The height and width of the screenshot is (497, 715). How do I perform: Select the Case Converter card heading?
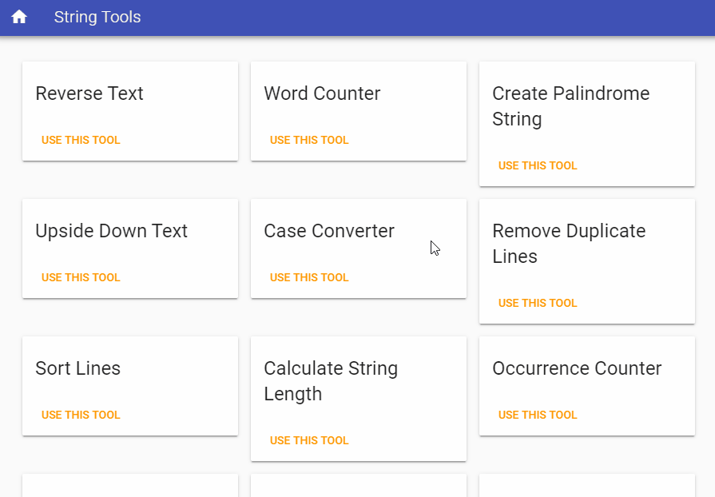(x=329, y=231)
